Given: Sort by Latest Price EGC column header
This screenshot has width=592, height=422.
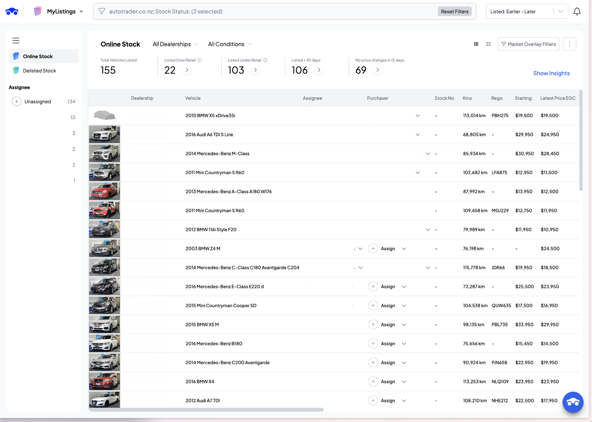Looking at the screenshot, I should (558, 98).
